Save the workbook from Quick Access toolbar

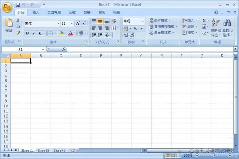tap(18, 5)
